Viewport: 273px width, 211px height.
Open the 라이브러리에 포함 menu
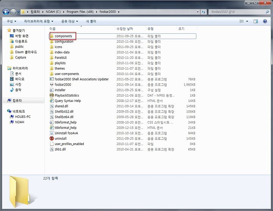pos(39,21)
